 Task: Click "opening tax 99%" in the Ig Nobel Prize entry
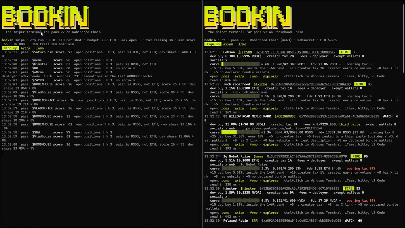pos(361,168)
